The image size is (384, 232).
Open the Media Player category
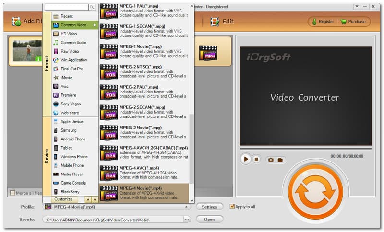coord(75,174)
